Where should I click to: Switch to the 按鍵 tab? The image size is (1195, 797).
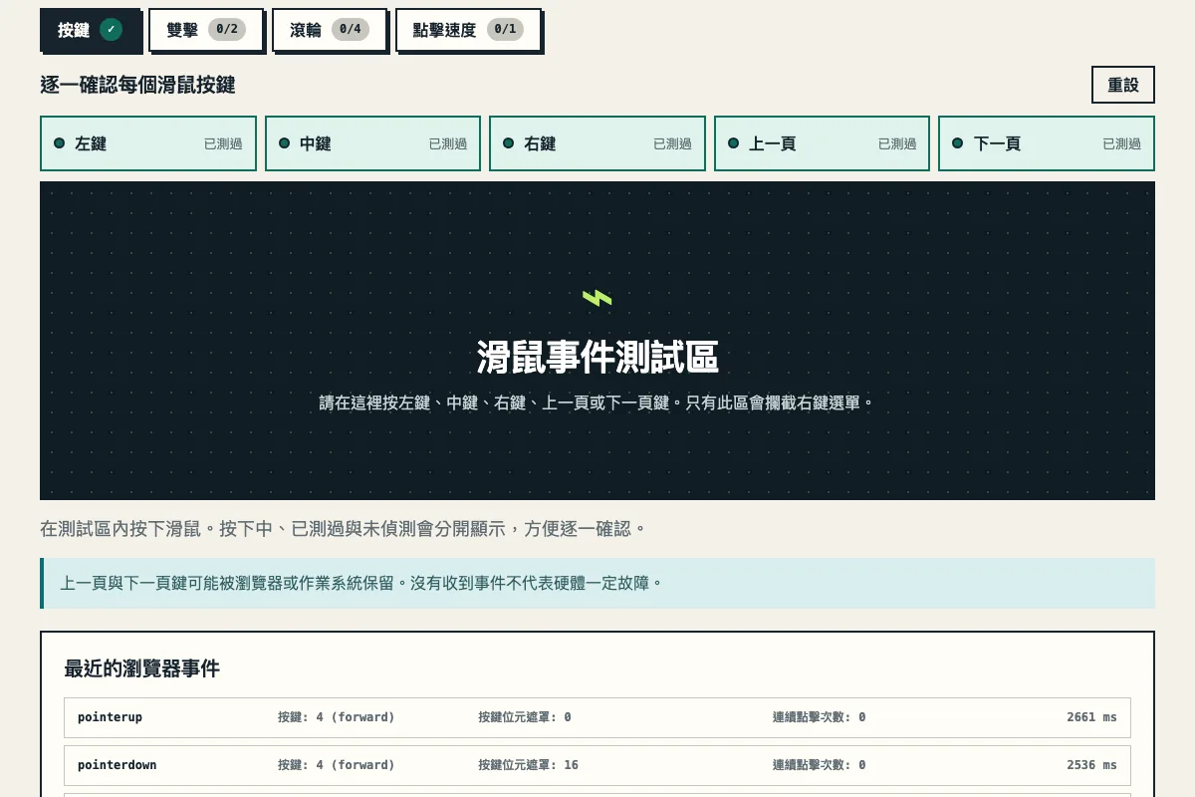click(90, 30)
